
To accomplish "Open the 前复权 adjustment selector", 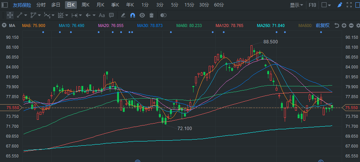I will point(323,25).
